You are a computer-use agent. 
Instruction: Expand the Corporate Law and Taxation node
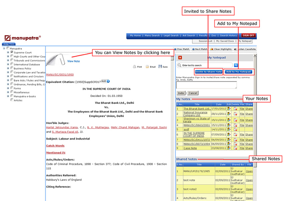coord(8,72)
